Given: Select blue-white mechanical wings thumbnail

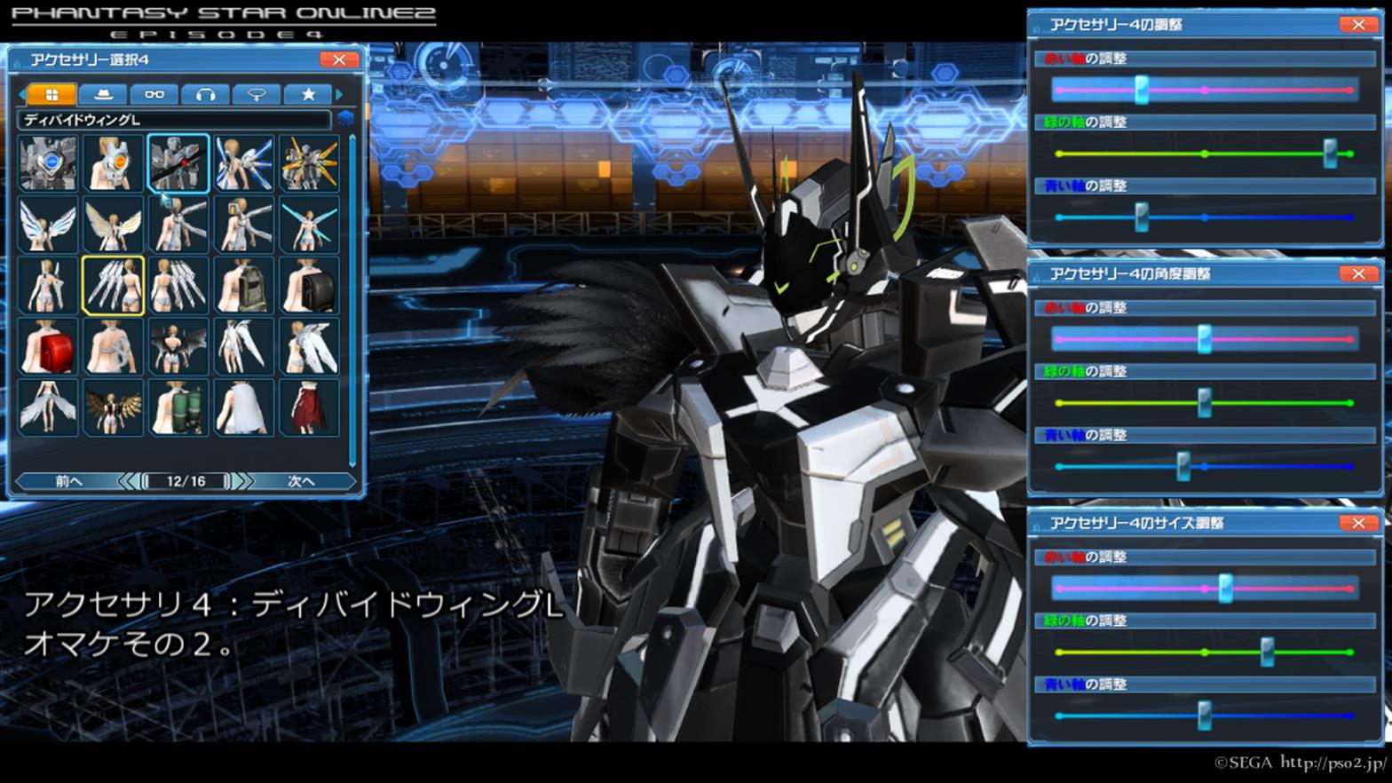Looking at the screenshot, I should pyautogui.click(x=243, y=163).
